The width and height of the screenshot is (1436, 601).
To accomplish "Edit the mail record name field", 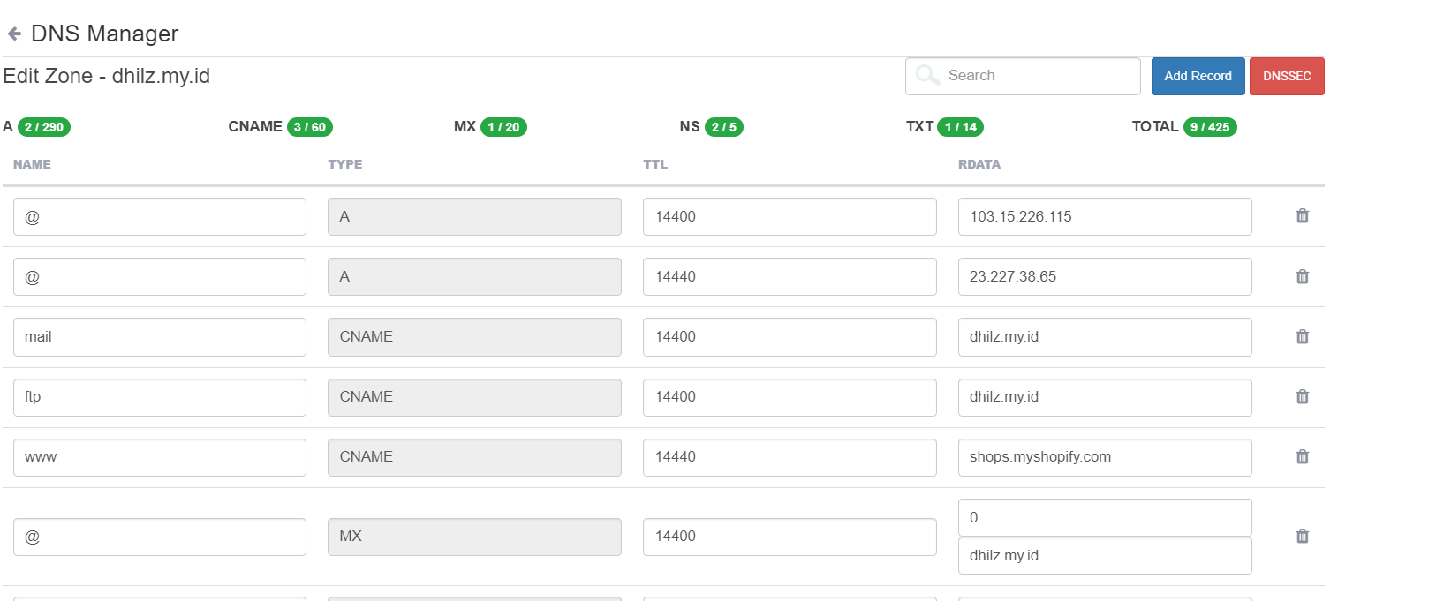I will pos(160,337).
